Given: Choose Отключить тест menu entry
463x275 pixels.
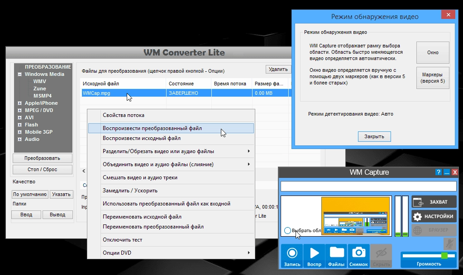Looking at the screenshot, I should [x=171, y=240].
